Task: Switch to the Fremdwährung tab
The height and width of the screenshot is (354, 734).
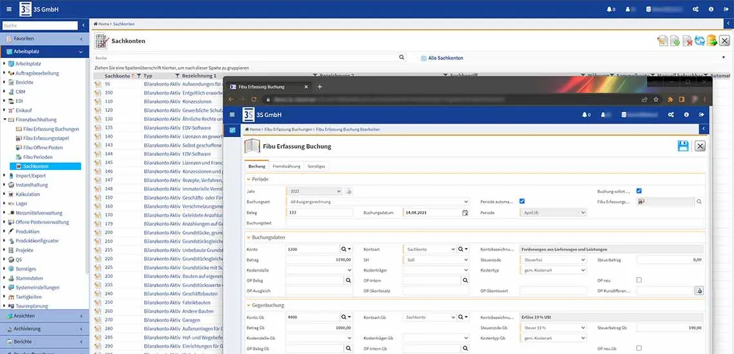Action: 286,166
